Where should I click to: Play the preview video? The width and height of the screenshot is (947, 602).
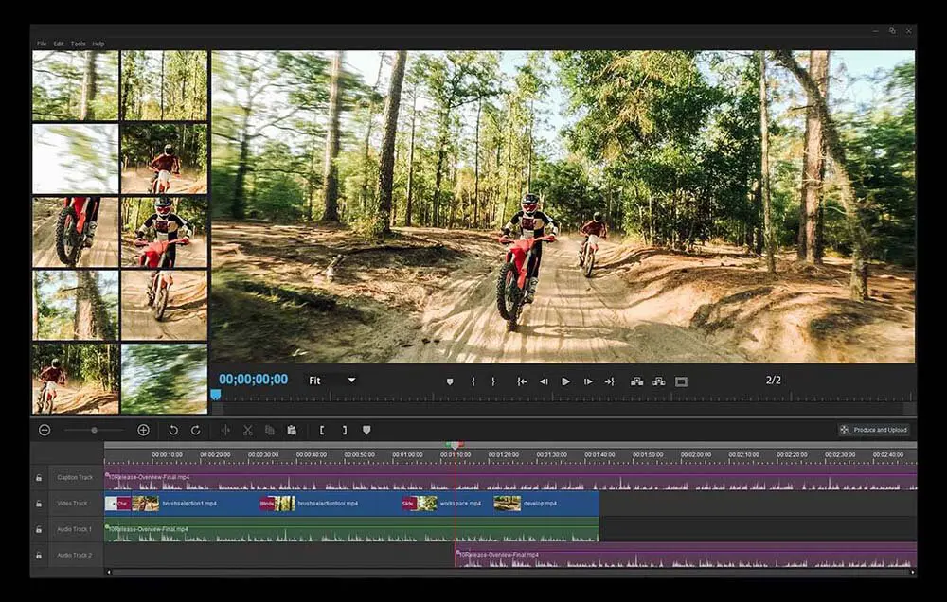click(x=565, y=381)
